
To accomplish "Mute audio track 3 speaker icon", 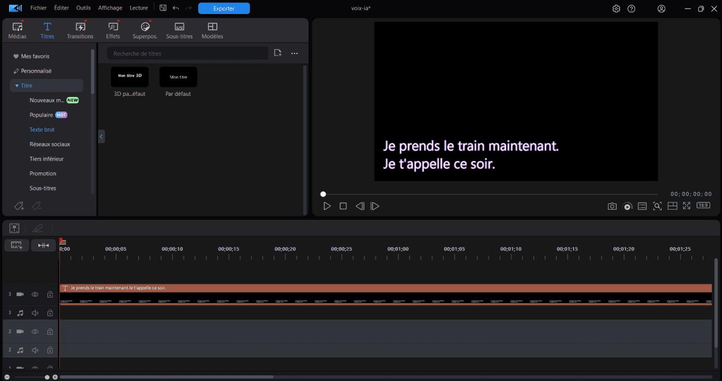I will tap(34, 312).
